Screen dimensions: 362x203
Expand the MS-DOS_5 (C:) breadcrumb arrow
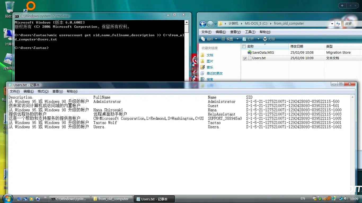point(271,24)
